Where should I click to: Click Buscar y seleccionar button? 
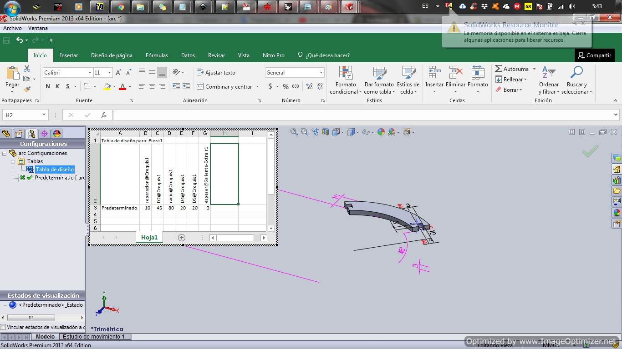tap(576, 80)
